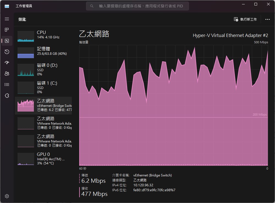Select the CPU performance item

click(x=43, y=36)
